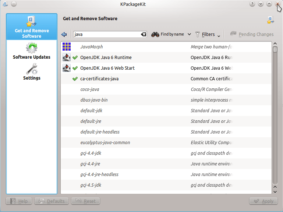Click the OpenJDK Java 6 Web Start icon
This screenshot has height=212, width=283.
pyautogui.click(x=67, y=68)
